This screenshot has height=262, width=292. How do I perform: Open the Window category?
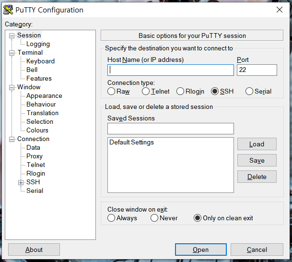pos(29,87)
